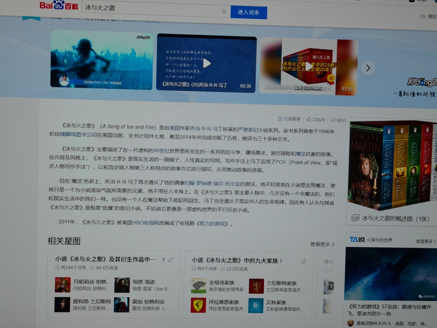Open the 史塔克家族 entry title
Image resolution: width=437 pixels, height=328 pixels.
222,283
